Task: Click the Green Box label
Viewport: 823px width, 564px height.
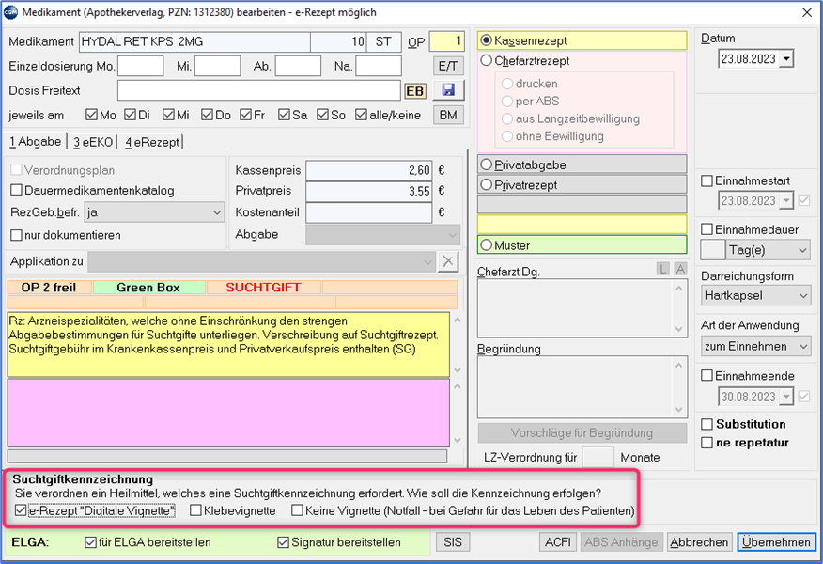Action: (148, 288)
